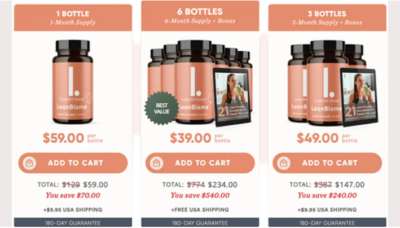
Task: Click the 180-Day Guarantee bar under 6 Bottles
Action: tap(200, 222)
